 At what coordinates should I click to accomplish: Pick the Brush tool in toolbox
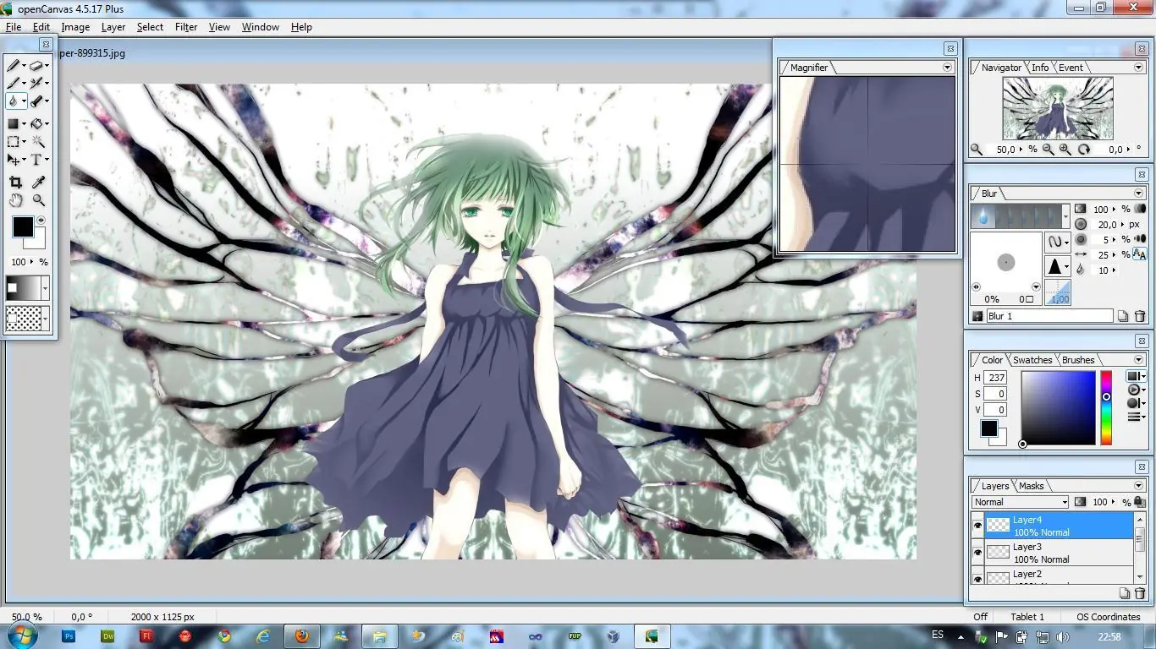14,83
